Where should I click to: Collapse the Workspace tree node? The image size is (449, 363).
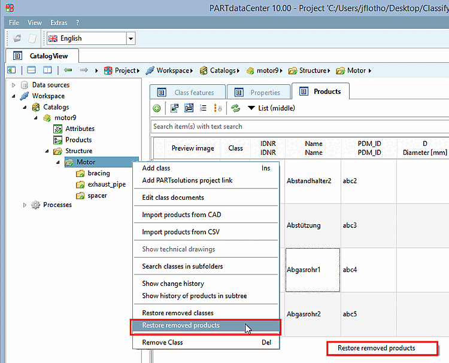[x=14, y=96]
